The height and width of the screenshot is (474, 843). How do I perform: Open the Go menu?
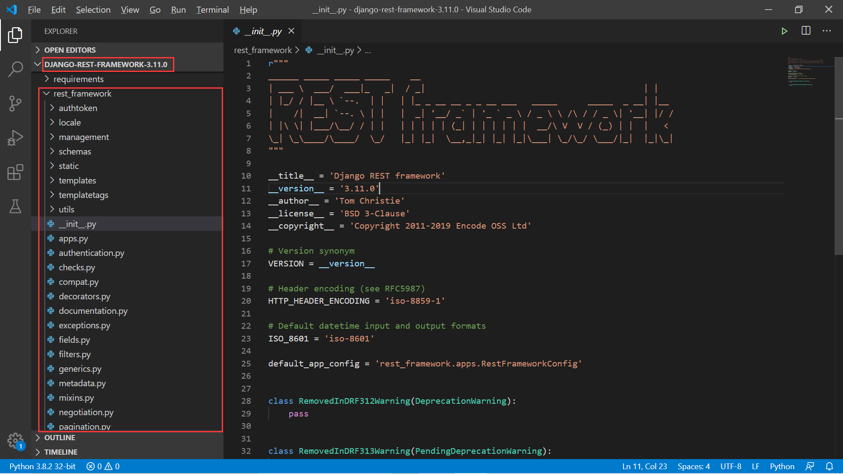coord(155,10)
